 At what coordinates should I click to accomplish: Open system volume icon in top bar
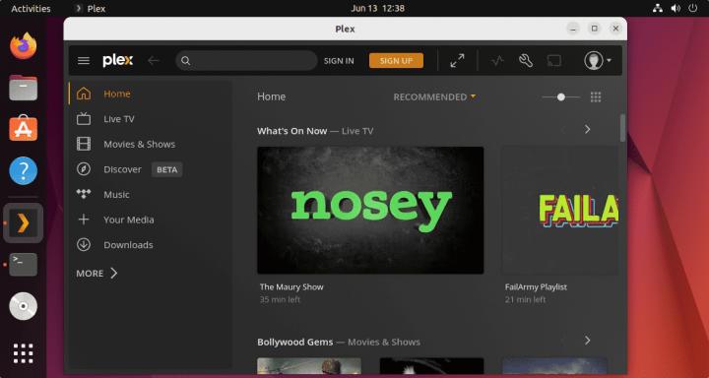click(676, 8)
